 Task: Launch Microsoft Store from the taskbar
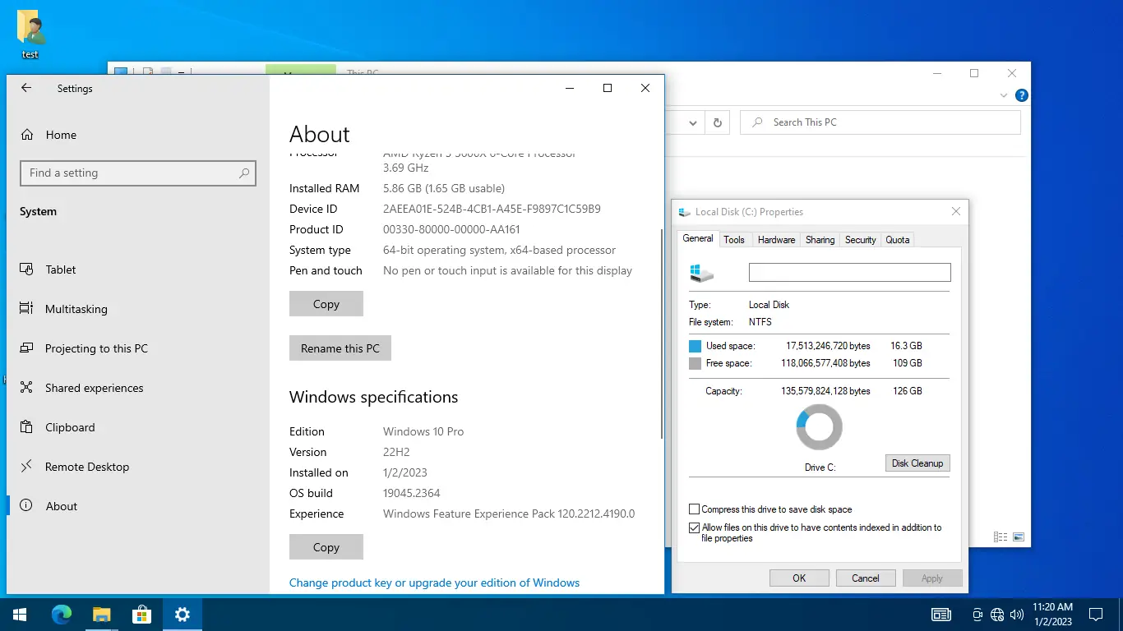pyautogui.click(x=141, y=614)
